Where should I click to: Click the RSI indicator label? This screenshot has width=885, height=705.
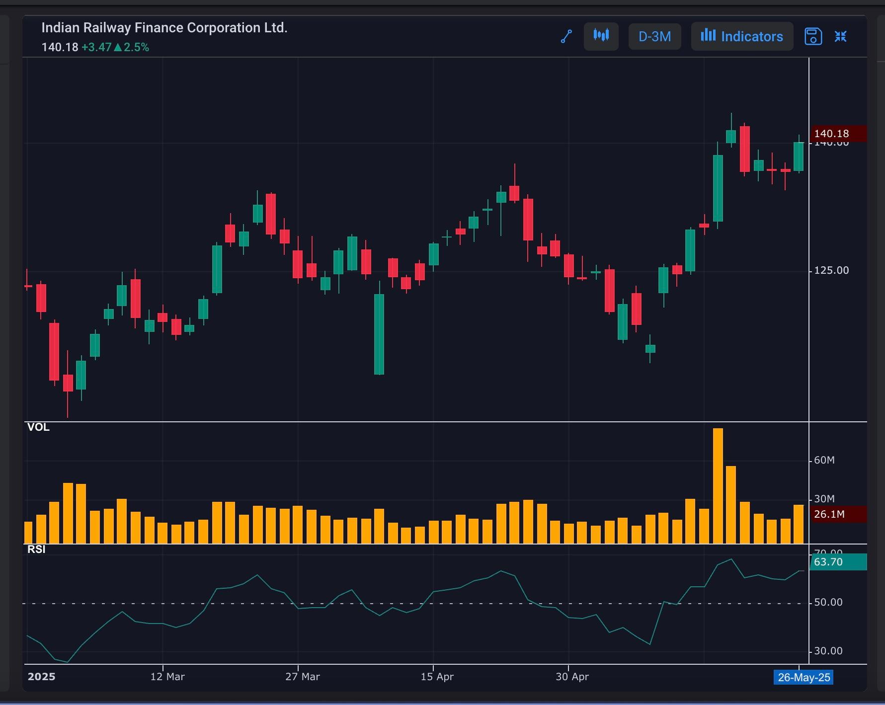36,549
